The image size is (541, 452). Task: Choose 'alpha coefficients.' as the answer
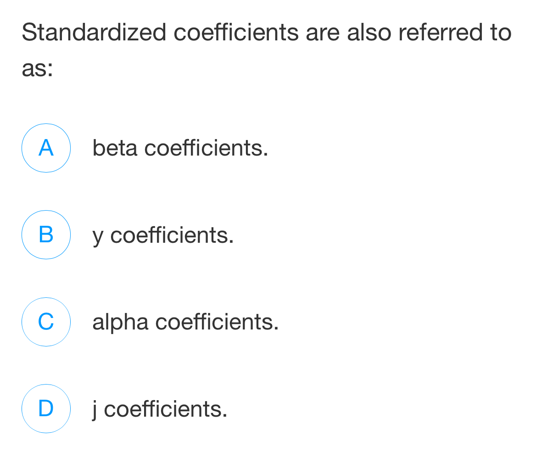[x=185, y=322]
